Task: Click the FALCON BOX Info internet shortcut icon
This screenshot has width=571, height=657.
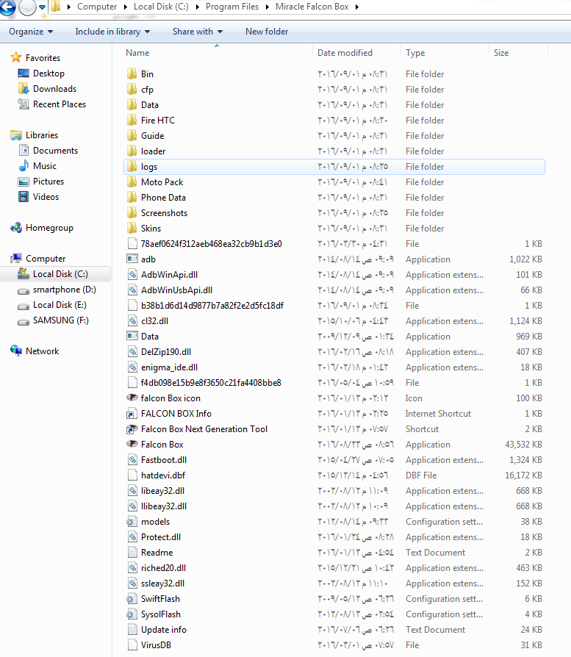Action: point(132,414)
